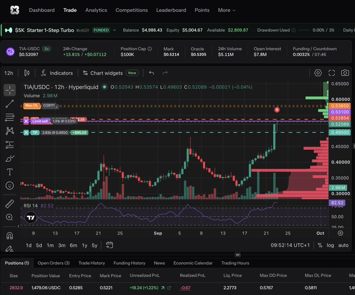Screen dimensions: 355x295
Task: Open the More navigation dropdown
Action: point(227,10)
